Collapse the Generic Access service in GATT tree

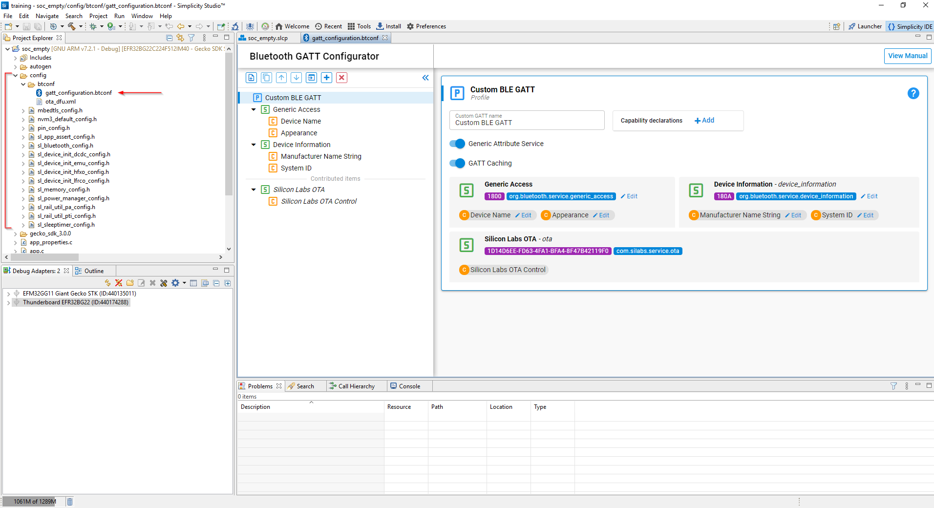coord(254,109)
